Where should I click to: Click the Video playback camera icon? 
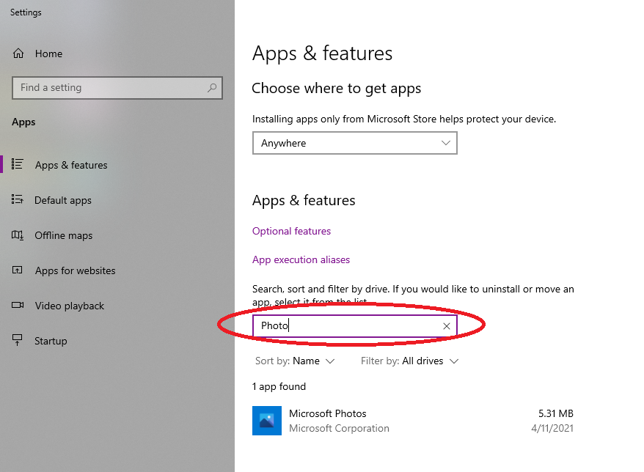point(18,306)
